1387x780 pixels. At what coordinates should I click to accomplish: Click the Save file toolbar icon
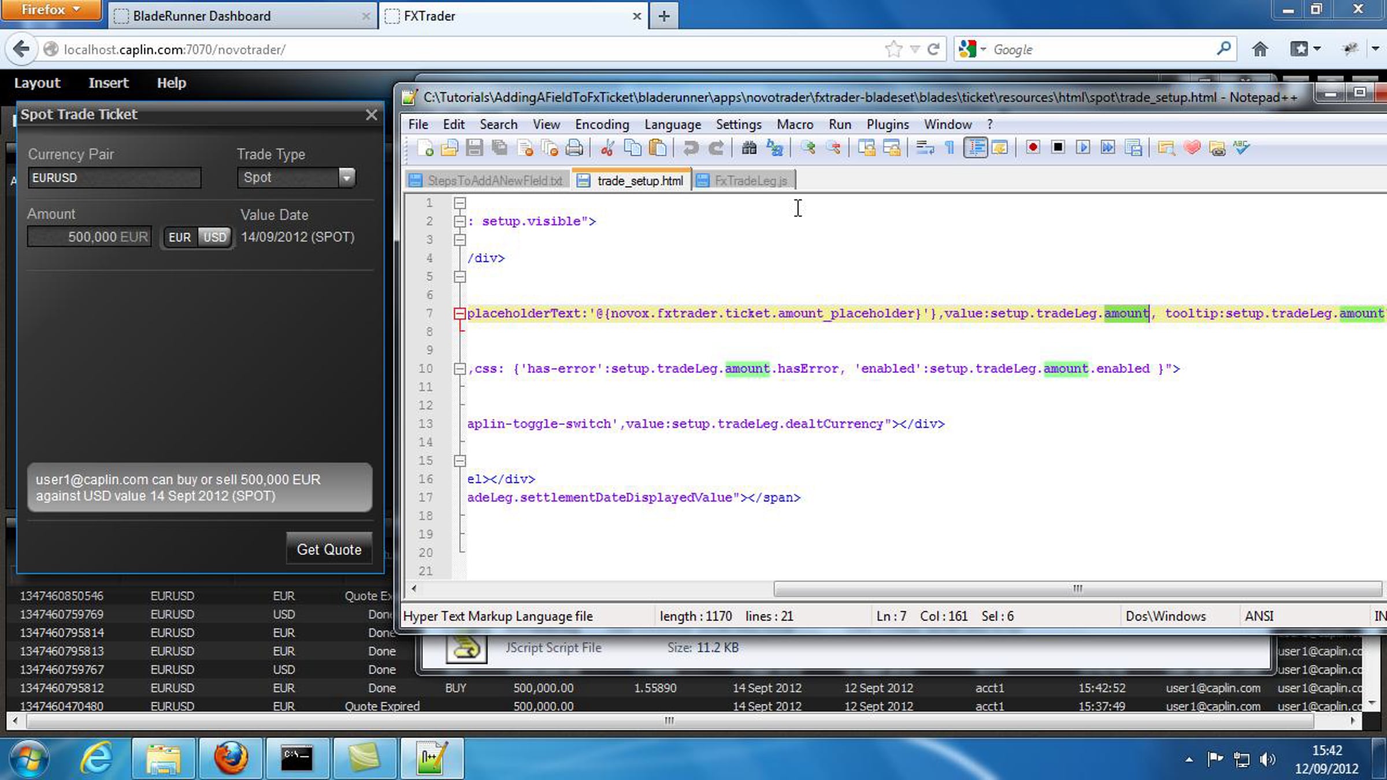pyautogui.click(x=474, y=148)
